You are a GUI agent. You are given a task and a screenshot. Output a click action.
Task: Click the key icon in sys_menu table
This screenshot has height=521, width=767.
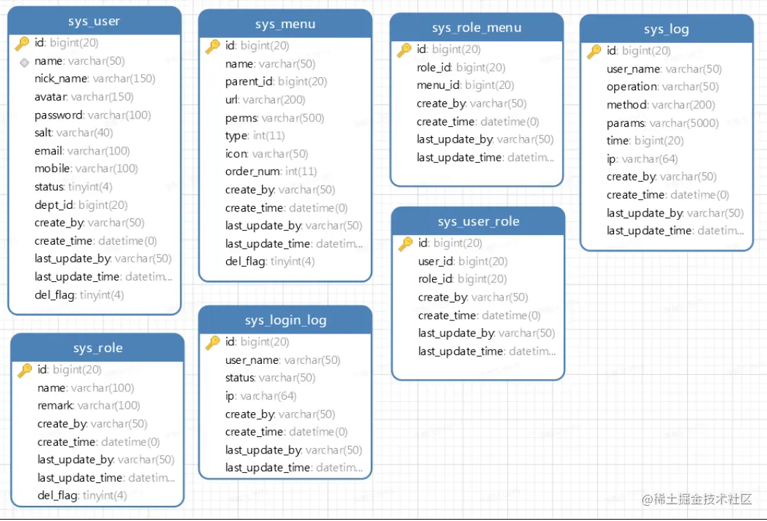point(213,46)
